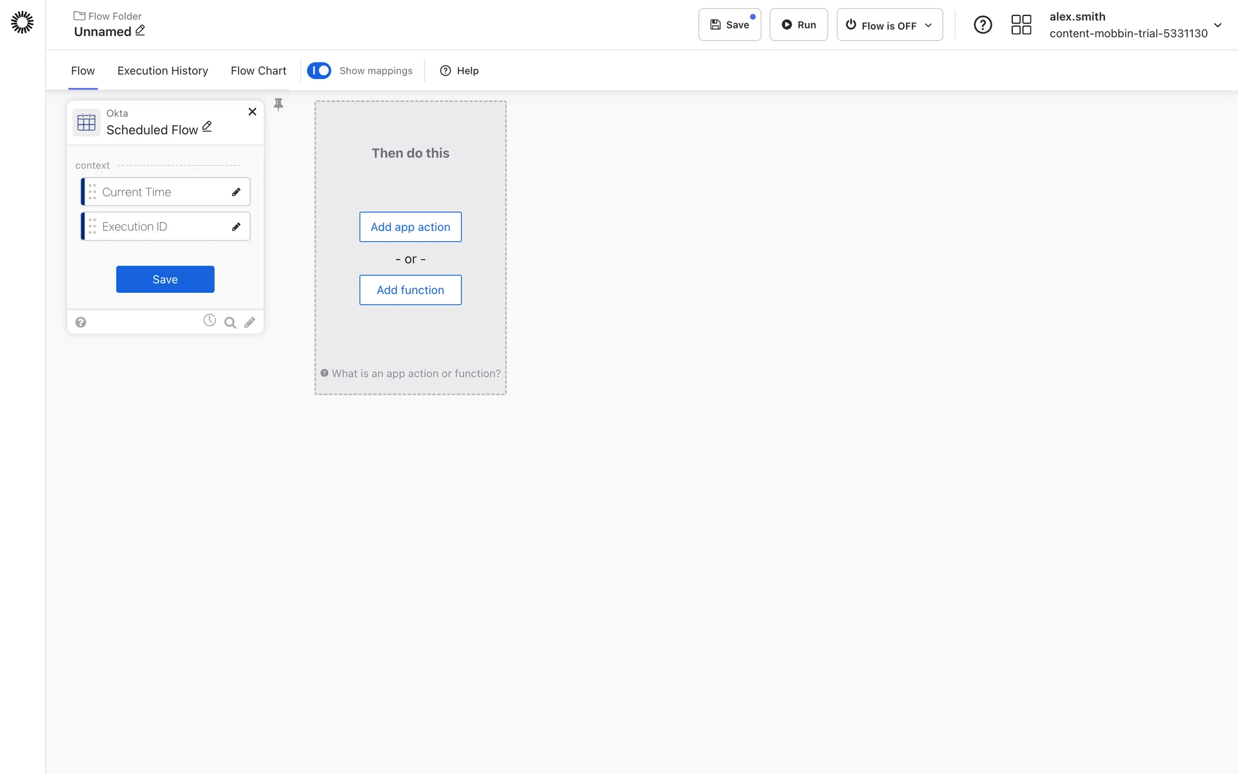The height and width of the screenshot is (774, 1238).
Task: Click the pencil icon in card footer
Action: click(x=250, y=322)
